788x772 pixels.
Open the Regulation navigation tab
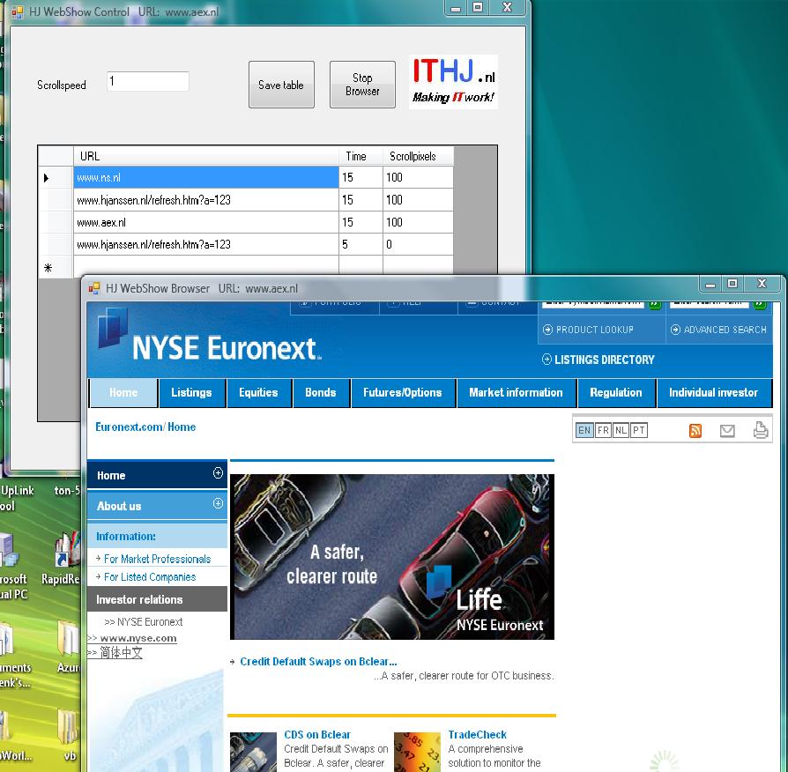click(616, 392)
